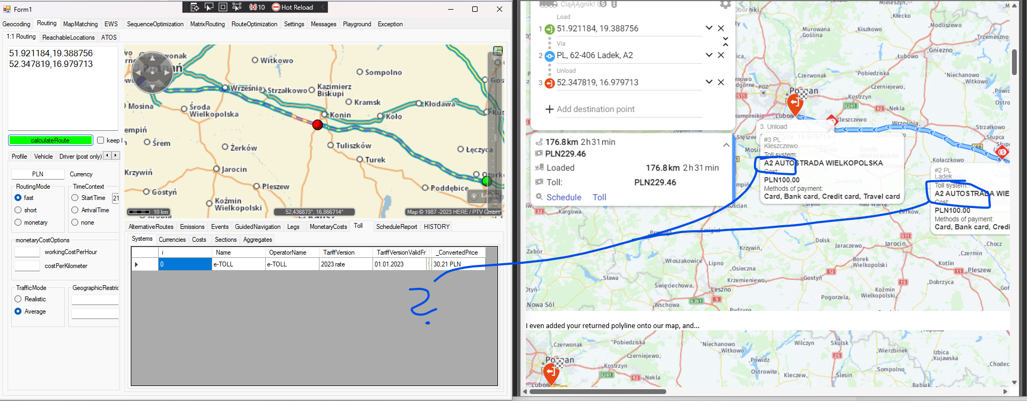
Task: Open the map layers icon at top-right
Action: point(498,51)
